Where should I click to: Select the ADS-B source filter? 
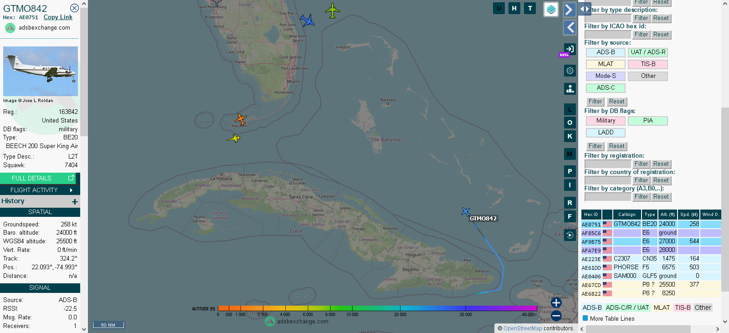point(606,52)
